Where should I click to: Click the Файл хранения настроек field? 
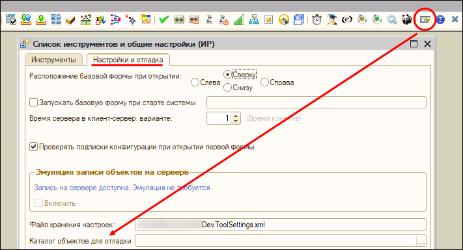coord(281,225)
